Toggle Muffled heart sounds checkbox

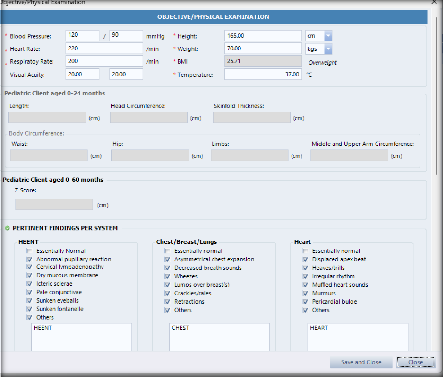click(x=305, y=285)
